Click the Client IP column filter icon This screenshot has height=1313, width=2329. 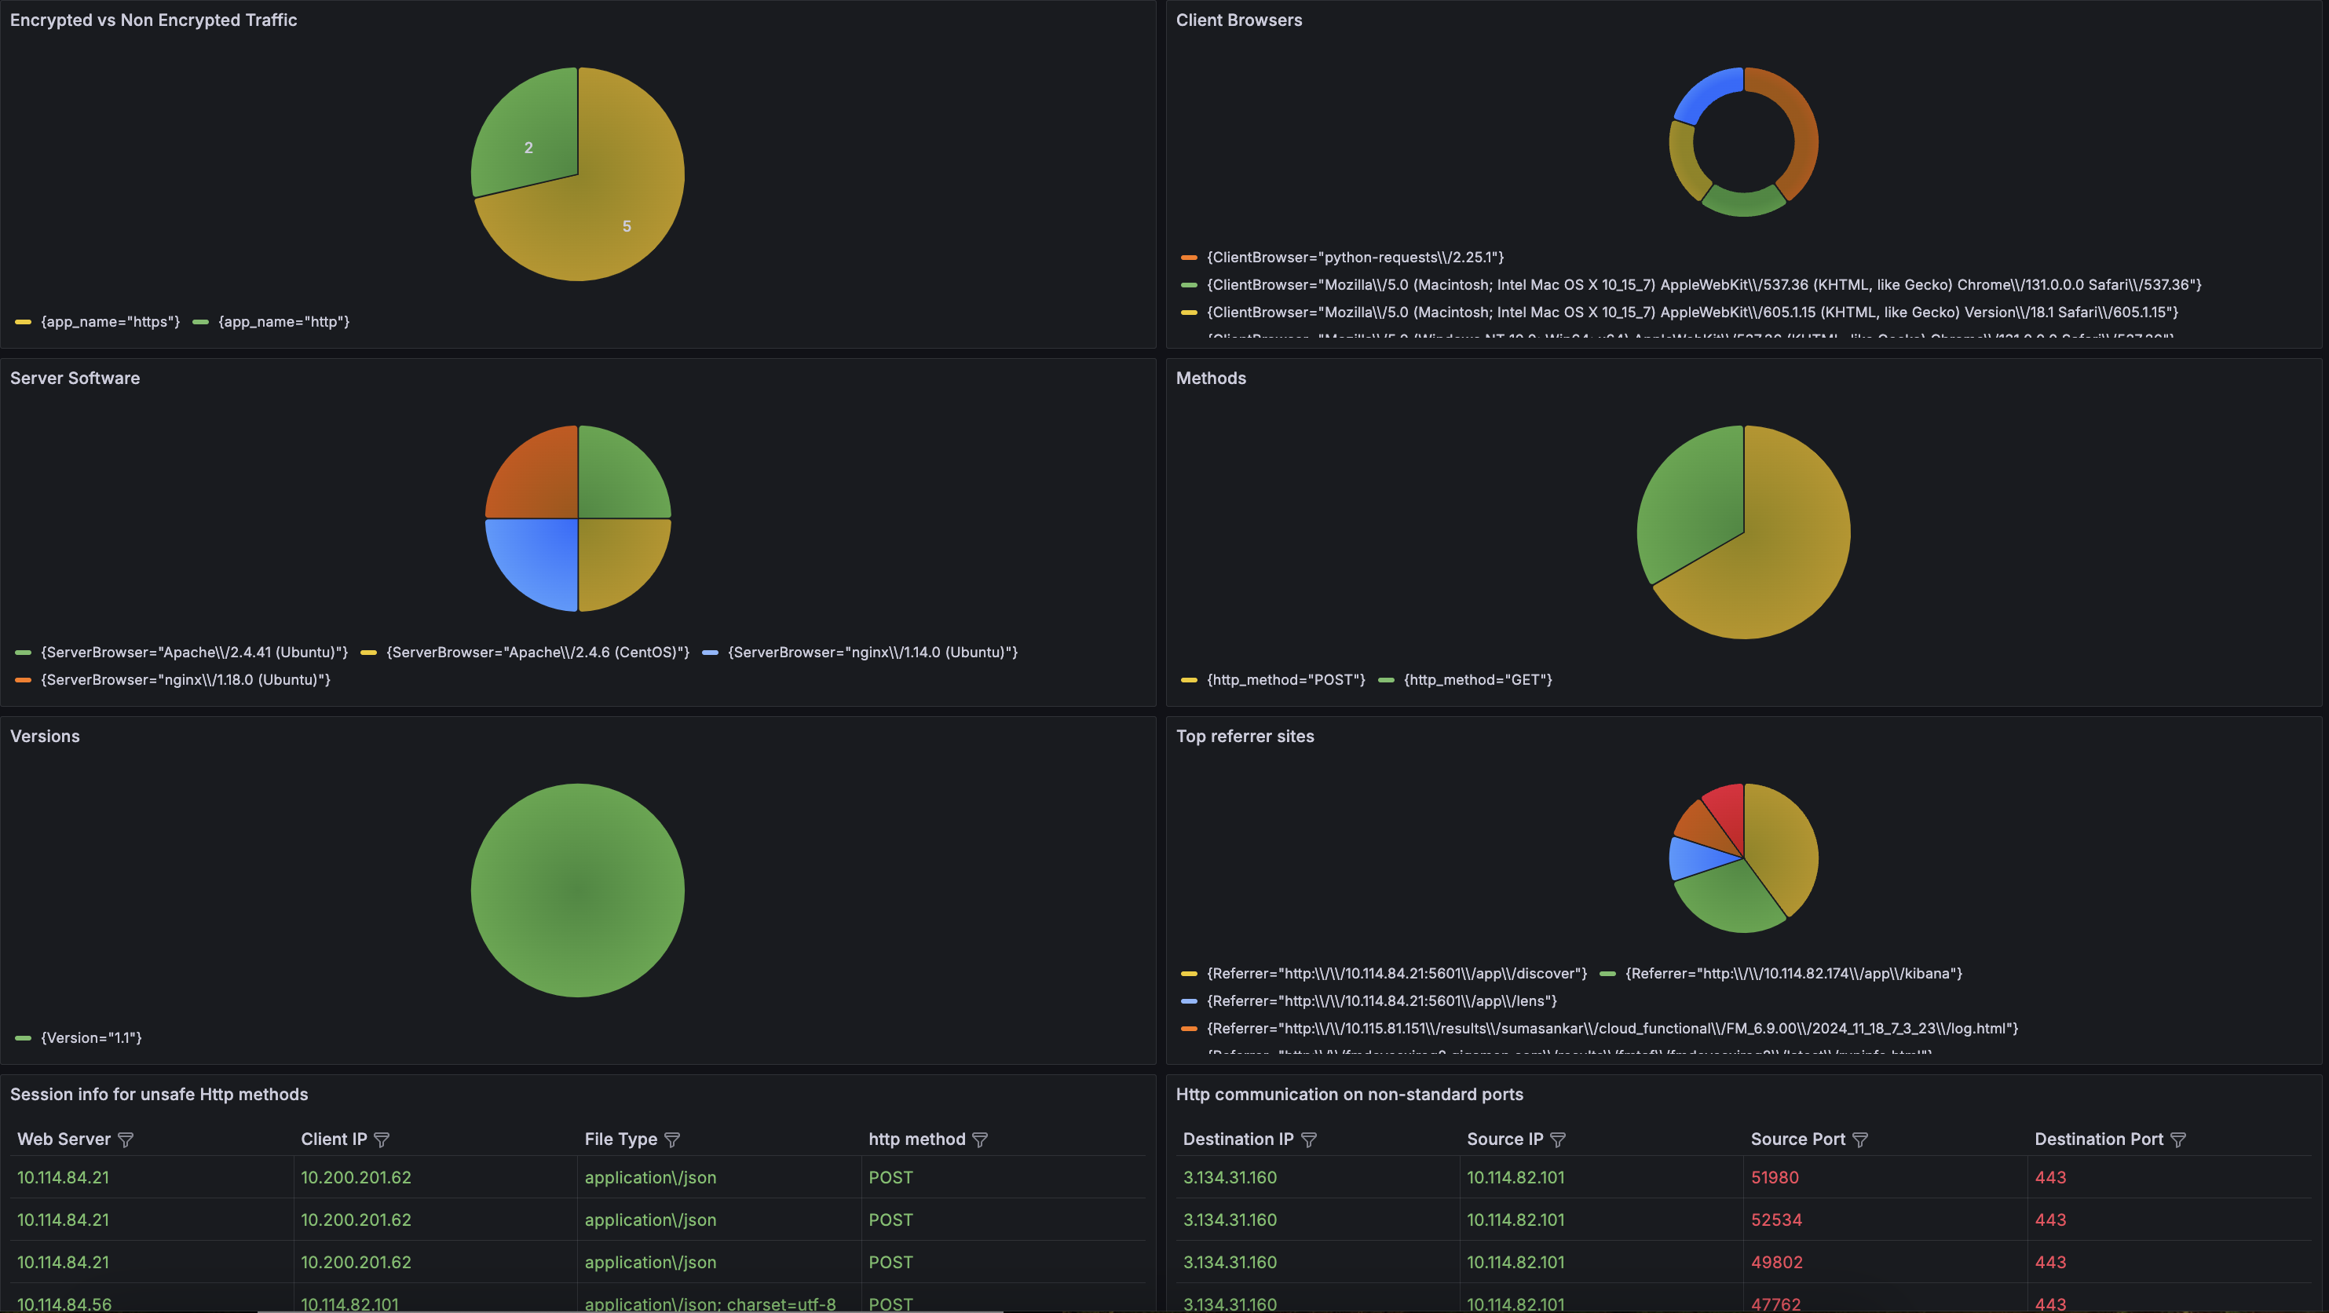382,1140
